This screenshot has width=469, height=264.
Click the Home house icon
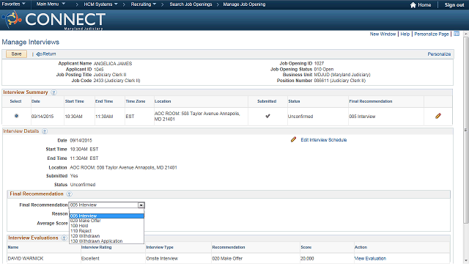pos(413,5)
